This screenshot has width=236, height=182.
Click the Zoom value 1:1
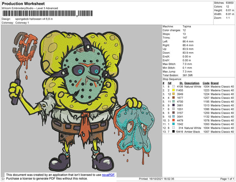[x=228, y=18]
